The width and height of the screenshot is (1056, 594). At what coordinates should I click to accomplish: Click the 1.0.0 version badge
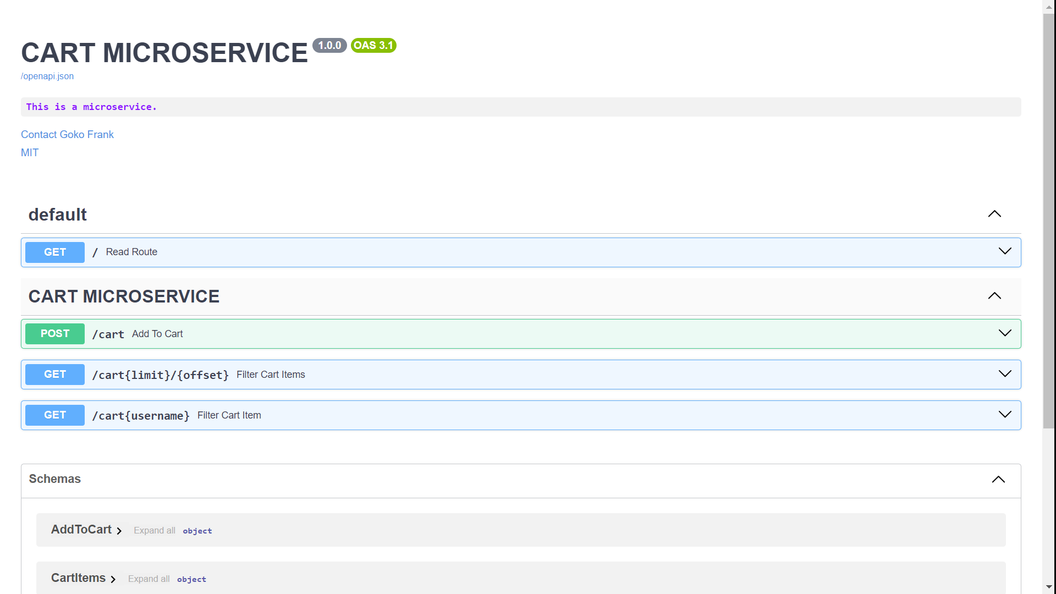point(330,45)
